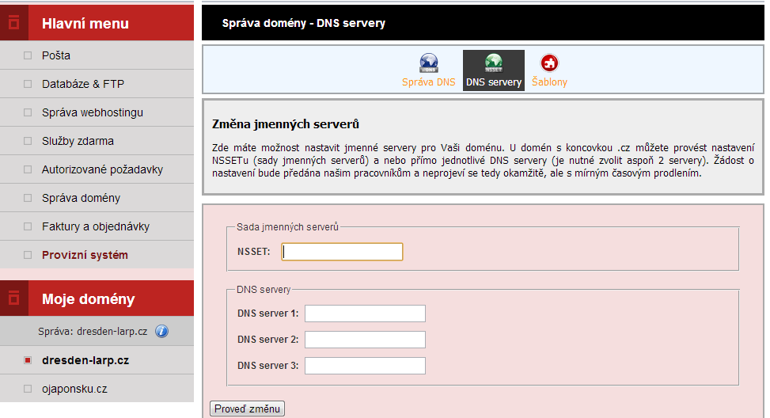
Task: Navigate to Správa domény menu item
Action: (x=81, y=198)
